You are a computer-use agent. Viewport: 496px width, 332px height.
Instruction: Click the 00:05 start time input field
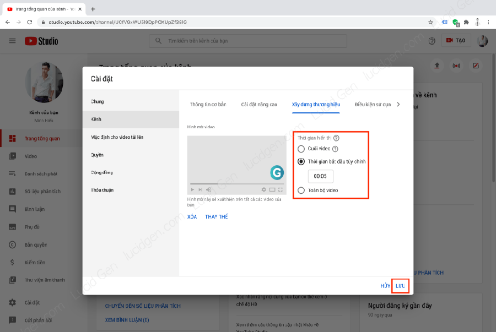click(320, 177)
